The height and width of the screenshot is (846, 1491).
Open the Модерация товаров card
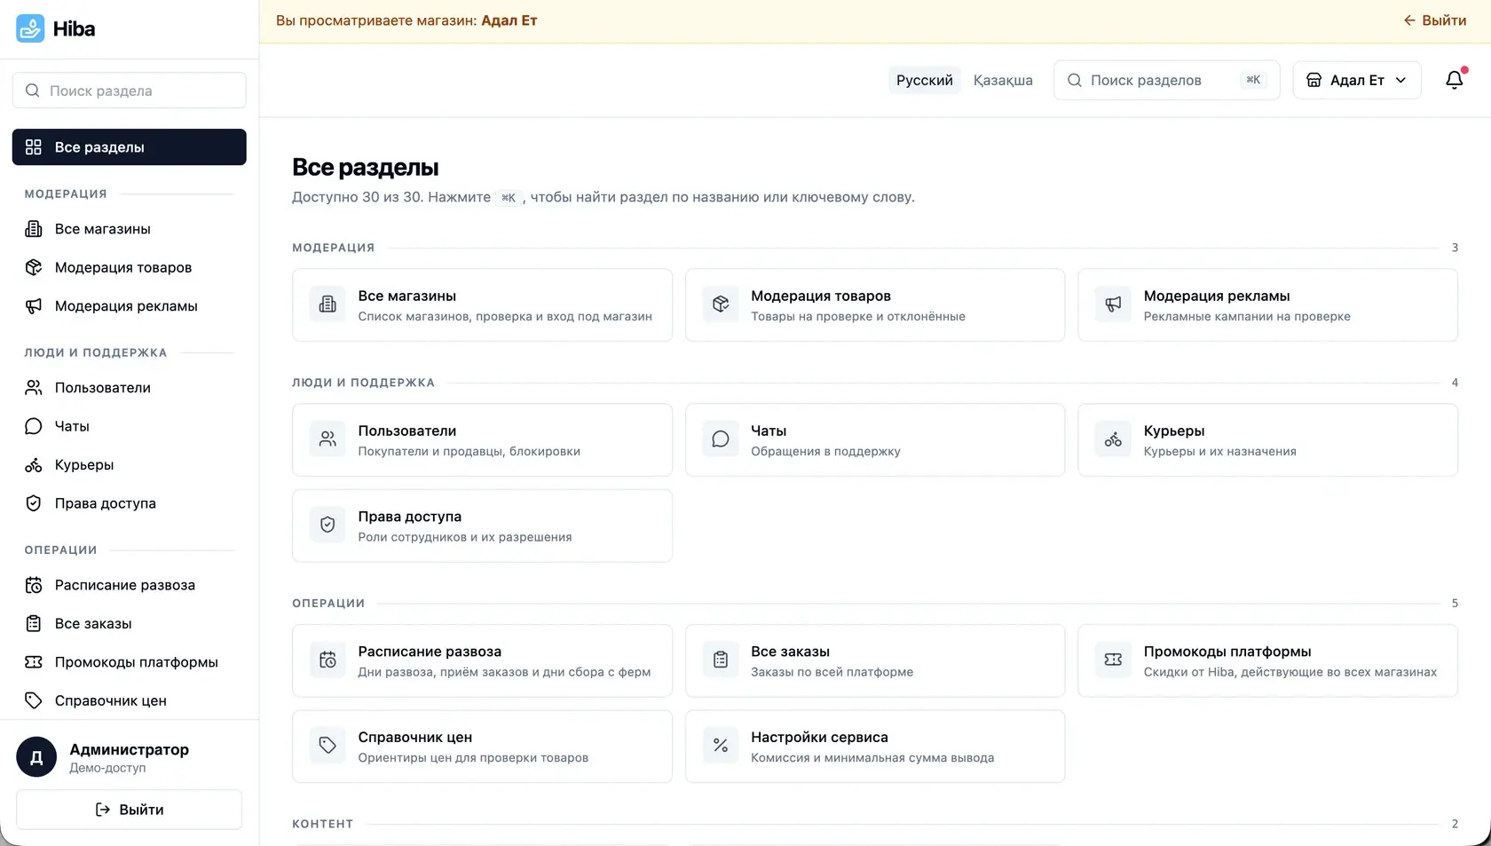(x=875, y=305)
